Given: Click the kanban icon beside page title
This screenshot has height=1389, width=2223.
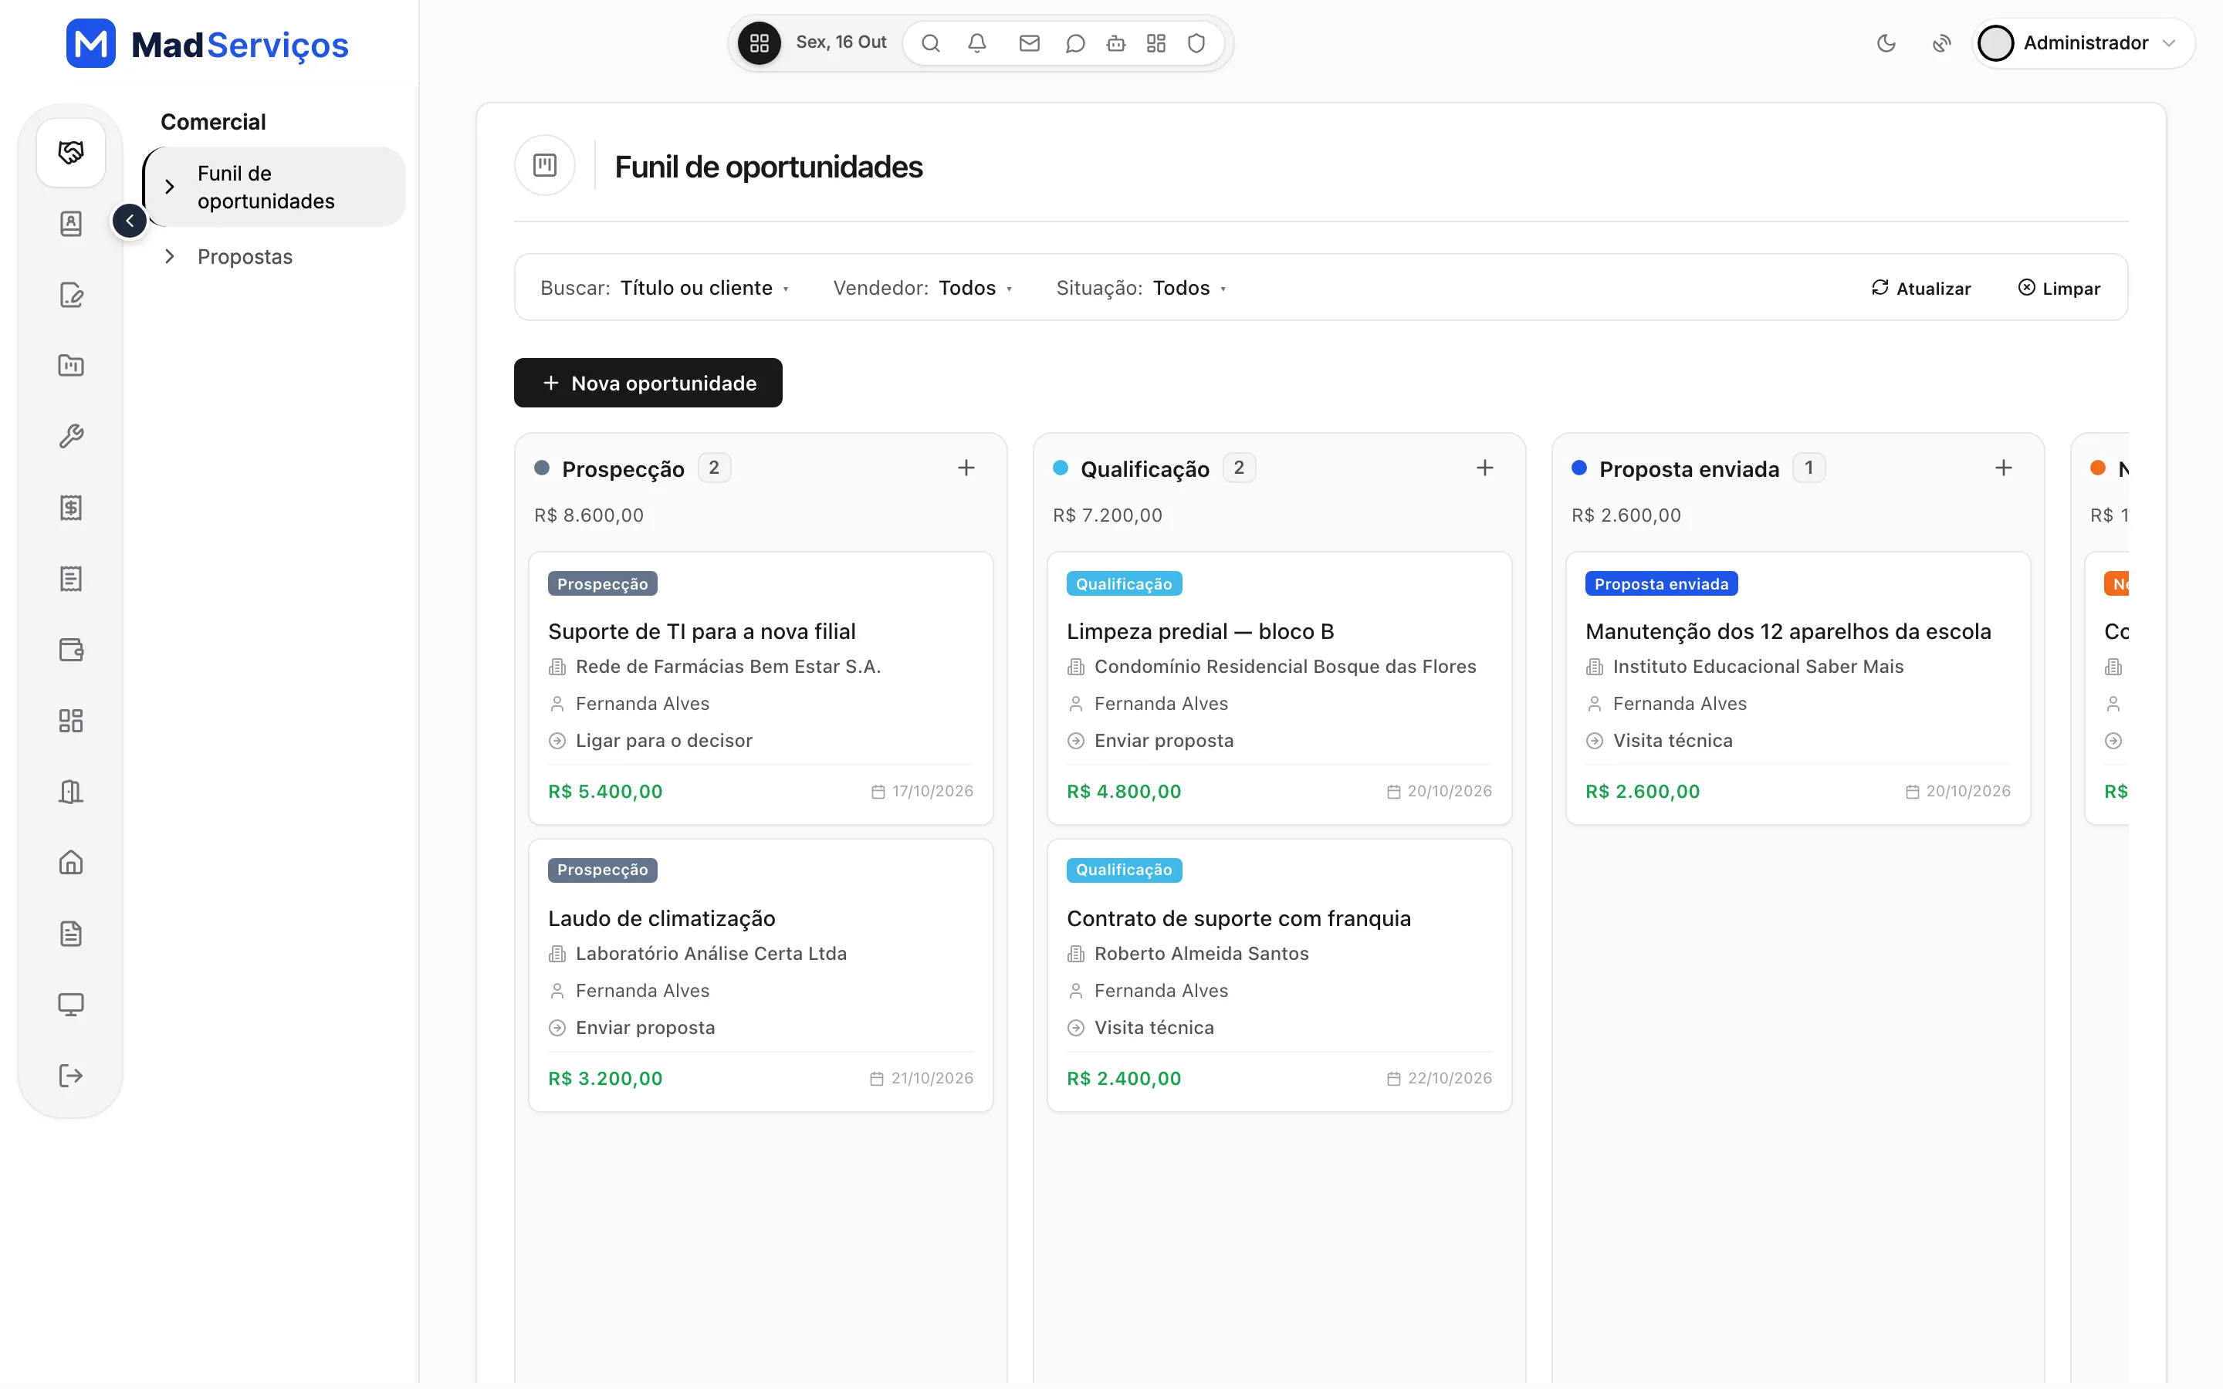Looking at the screenshot, I should click(x=545, y=165).
